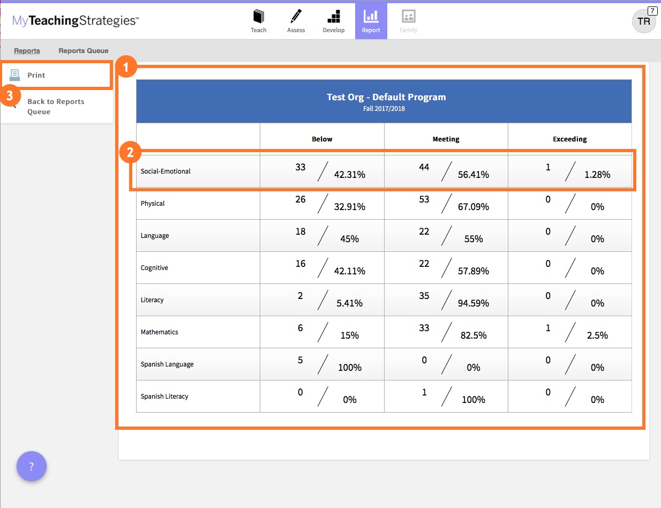
Task: Click the Below column header
Action: [321, 139]
